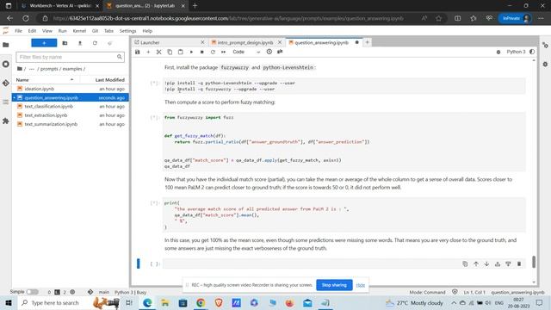The height and width of the screenshot is (310, 551).
Task: Open Microsoft Edge from the taskbar
Action: (x=147, y=302)
